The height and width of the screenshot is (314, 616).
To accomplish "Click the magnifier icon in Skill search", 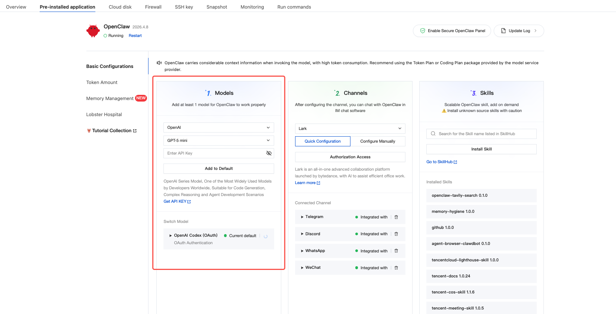I will point(433,134).
